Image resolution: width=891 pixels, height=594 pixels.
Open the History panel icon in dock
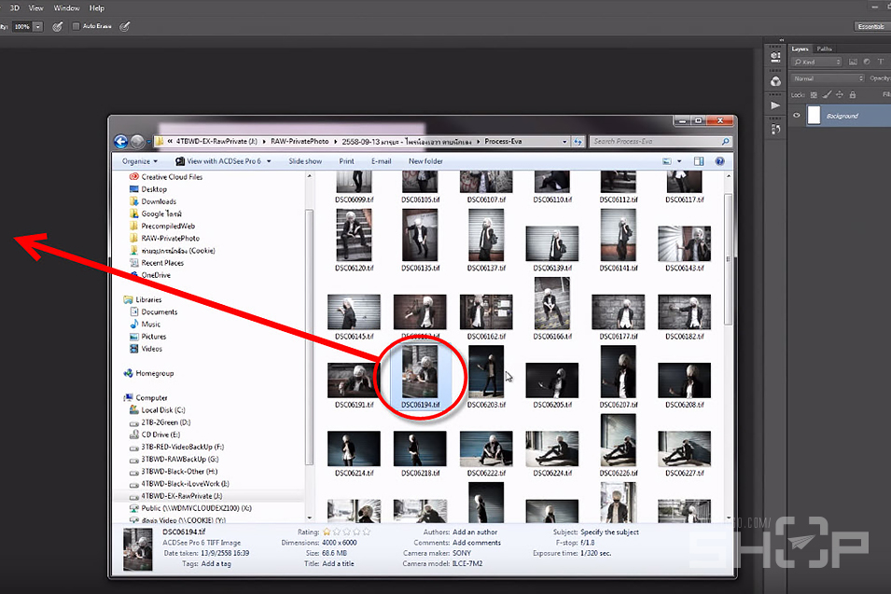click(x=775, y=130)
